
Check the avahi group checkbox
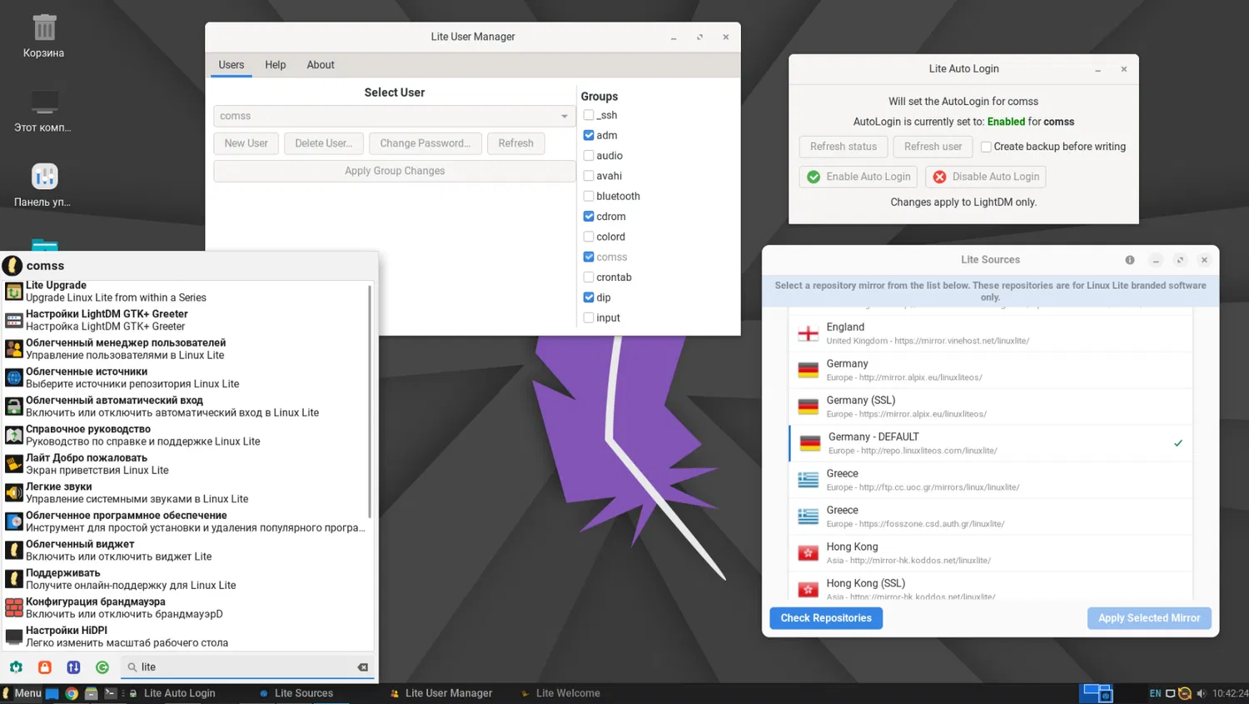(x=589, y=176)
